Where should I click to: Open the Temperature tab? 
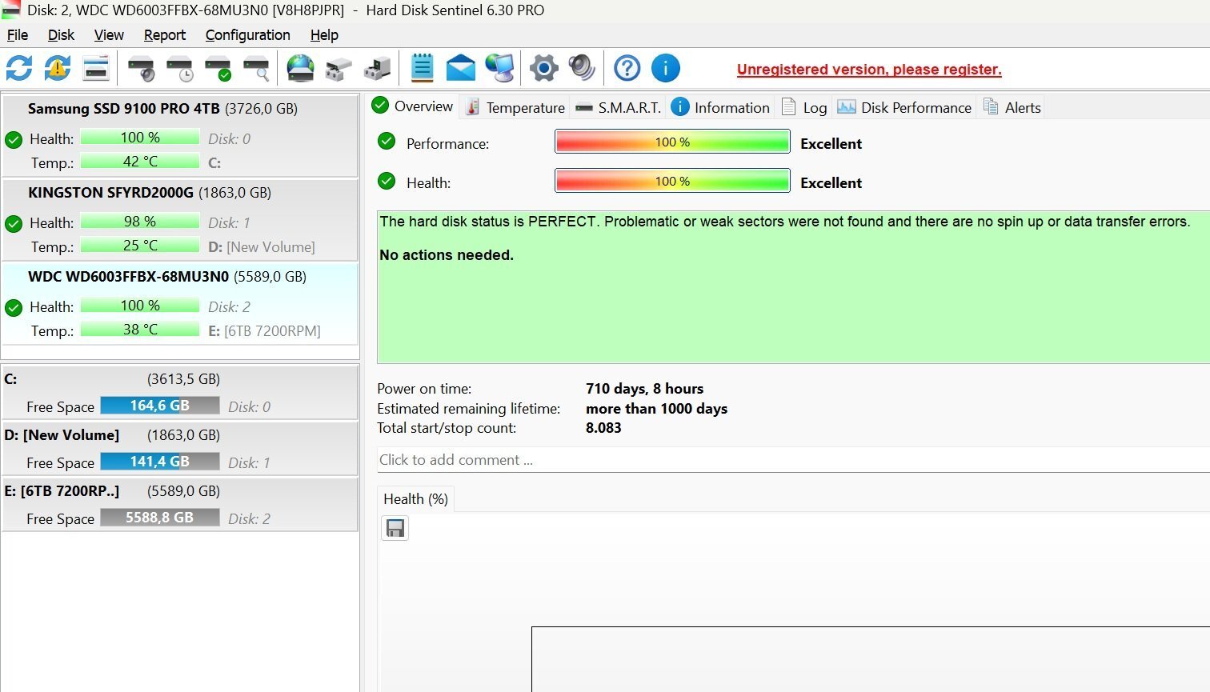(x=515, y=107)
